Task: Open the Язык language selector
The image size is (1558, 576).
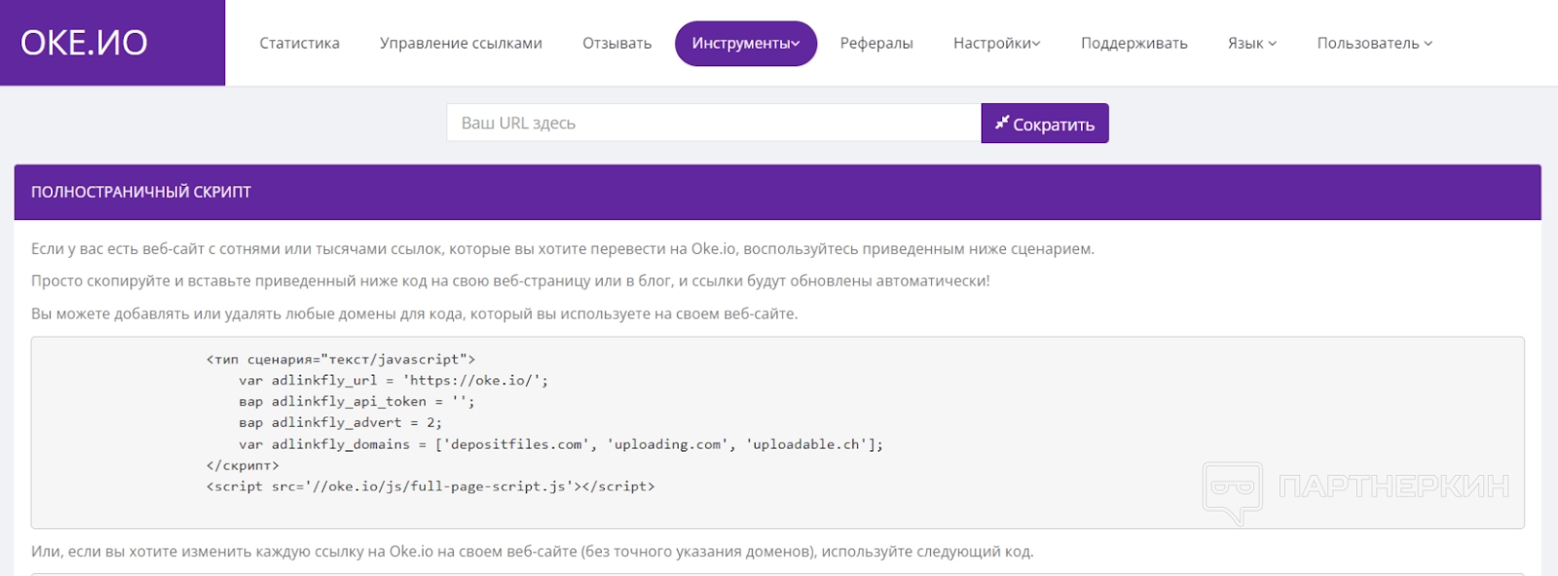Action: (1251, 44)
